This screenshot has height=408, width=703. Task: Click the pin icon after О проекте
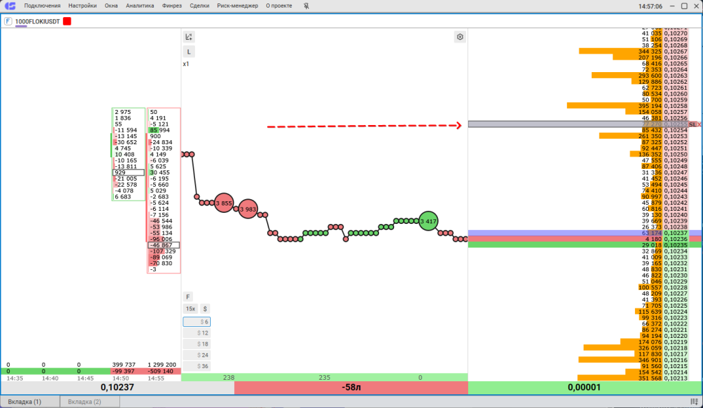coord(306,5)
